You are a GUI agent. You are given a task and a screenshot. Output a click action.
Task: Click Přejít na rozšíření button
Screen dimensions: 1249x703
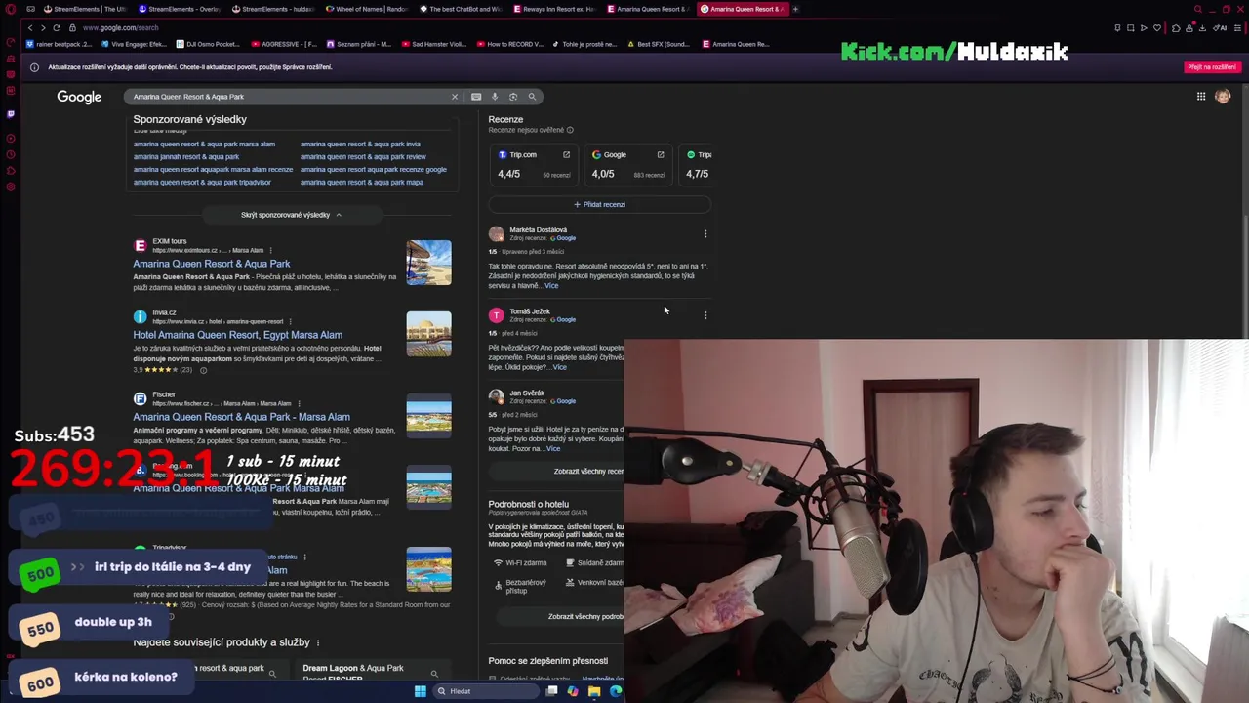point(1212,67)
